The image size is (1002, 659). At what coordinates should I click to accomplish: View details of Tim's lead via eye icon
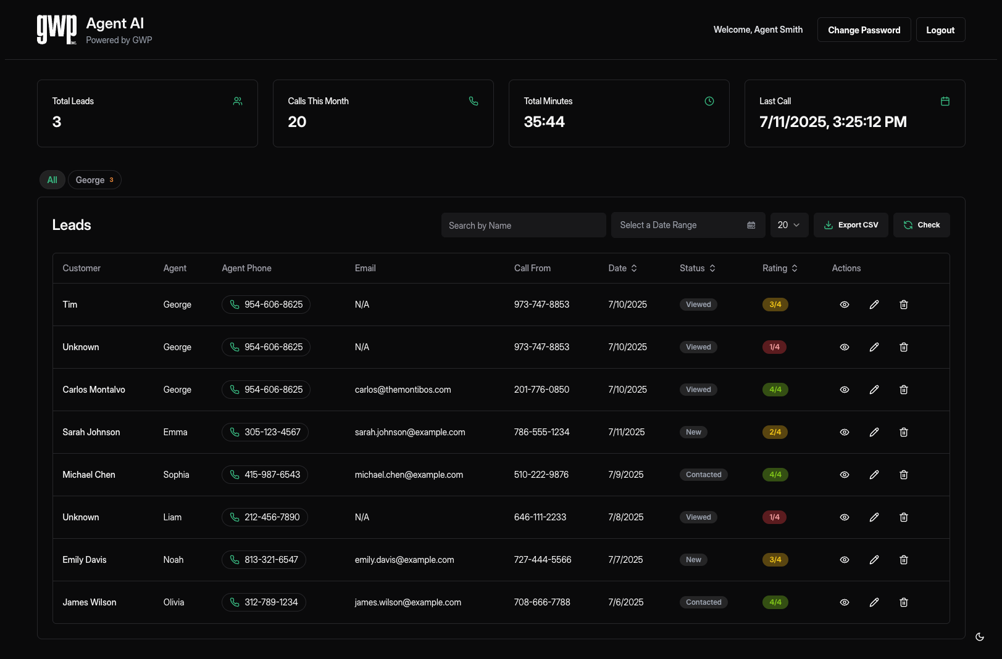click(x=844, y=305)
